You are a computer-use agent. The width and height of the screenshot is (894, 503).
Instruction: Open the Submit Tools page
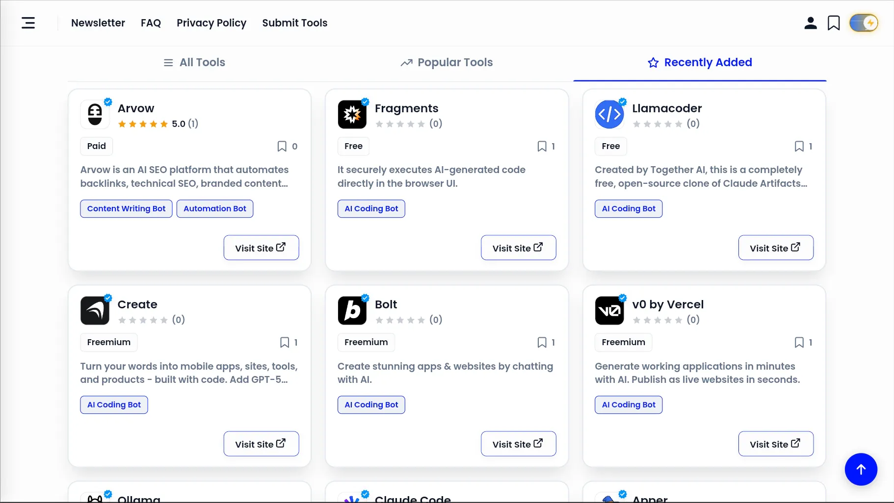295,23
